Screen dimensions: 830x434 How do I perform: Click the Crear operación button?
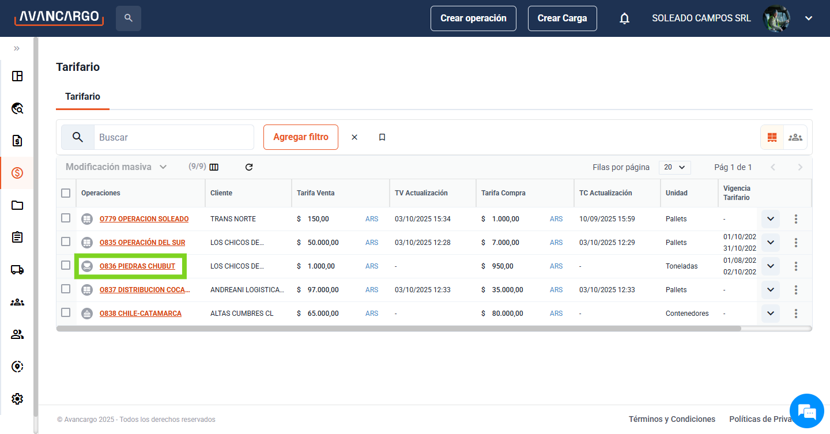point(473,18)
